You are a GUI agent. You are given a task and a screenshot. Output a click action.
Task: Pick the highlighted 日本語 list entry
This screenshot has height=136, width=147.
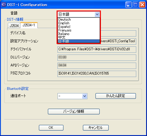click(79, 41)
